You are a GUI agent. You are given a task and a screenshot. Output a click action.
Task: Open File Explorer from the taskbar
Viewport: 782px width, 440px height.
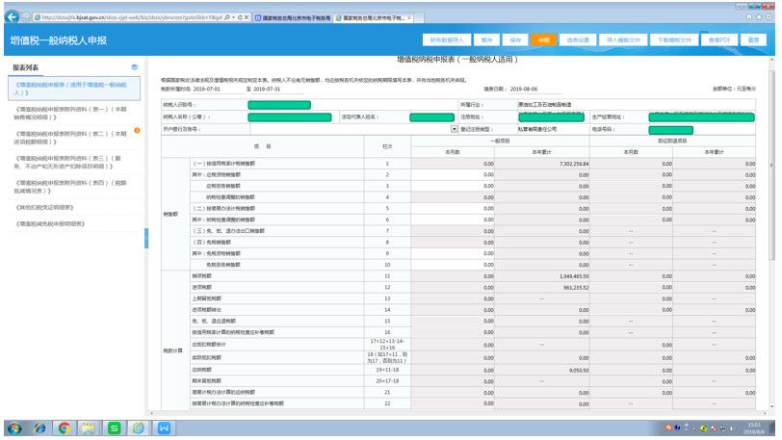89,428
